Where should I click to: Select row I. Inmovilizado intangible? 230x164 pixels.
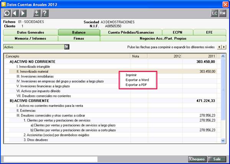click(113, 67)
